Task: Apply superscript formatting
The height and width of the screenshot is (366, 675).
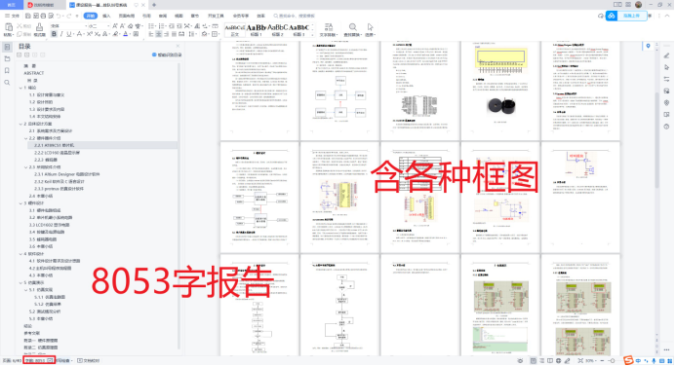Action: click(90, 34)
